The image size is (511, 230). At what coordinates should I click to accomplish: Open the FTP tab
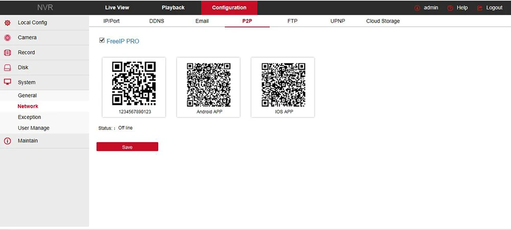click(292, 21)
